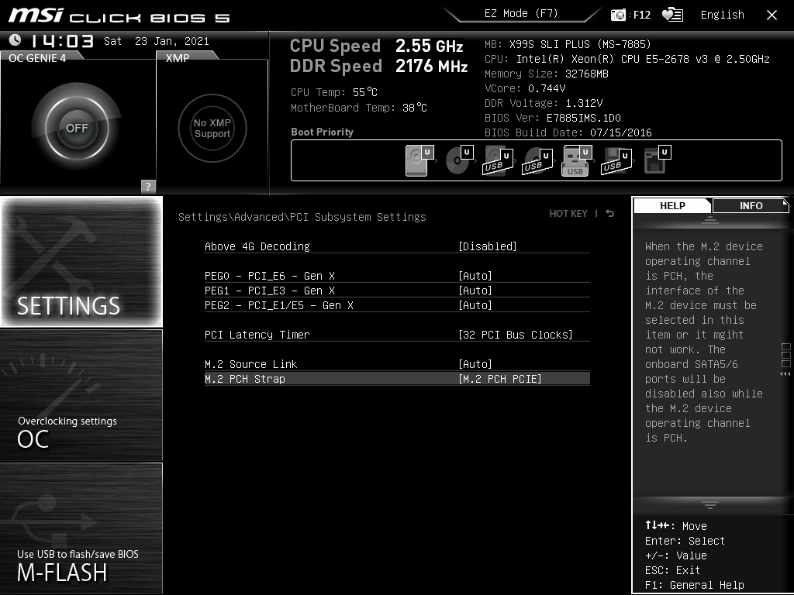Open PEG0 PCI_E6 Gen X Auto value

click(x=475, y=276)
